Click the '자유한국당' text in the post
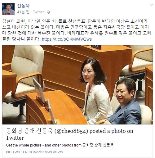 tap(113, 27)
